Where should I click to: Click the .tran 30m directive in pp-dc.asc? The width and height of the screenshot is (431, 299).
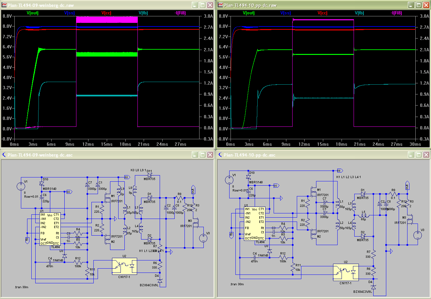click(237, 284)
